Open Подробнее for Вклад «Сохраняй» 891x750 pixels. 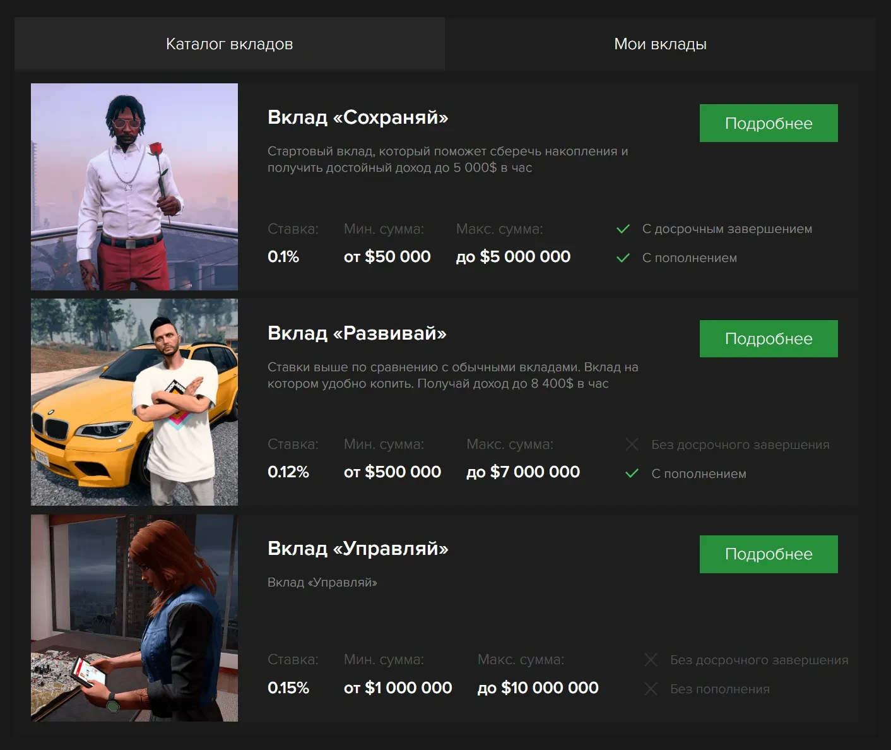769,123
